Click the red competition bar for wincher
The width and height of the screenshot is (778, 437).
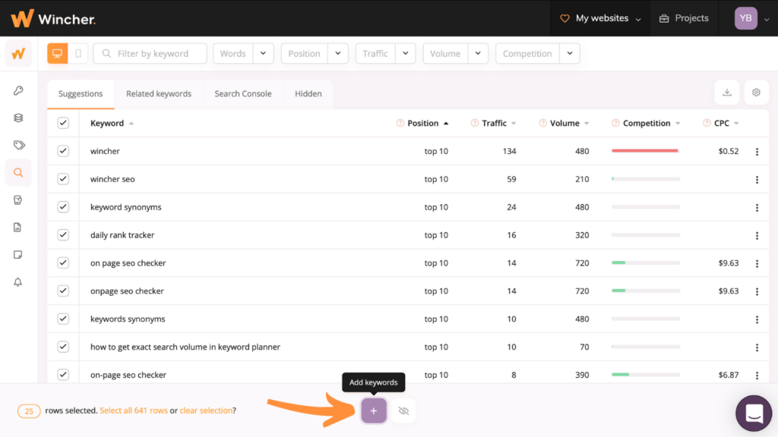pyautogui.click(x=646, y=151)
